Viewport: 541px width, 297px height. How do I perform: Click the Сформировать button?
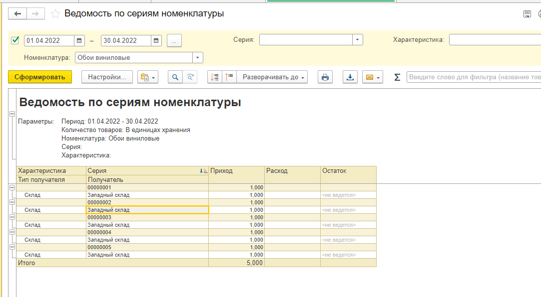click(40, 77)
